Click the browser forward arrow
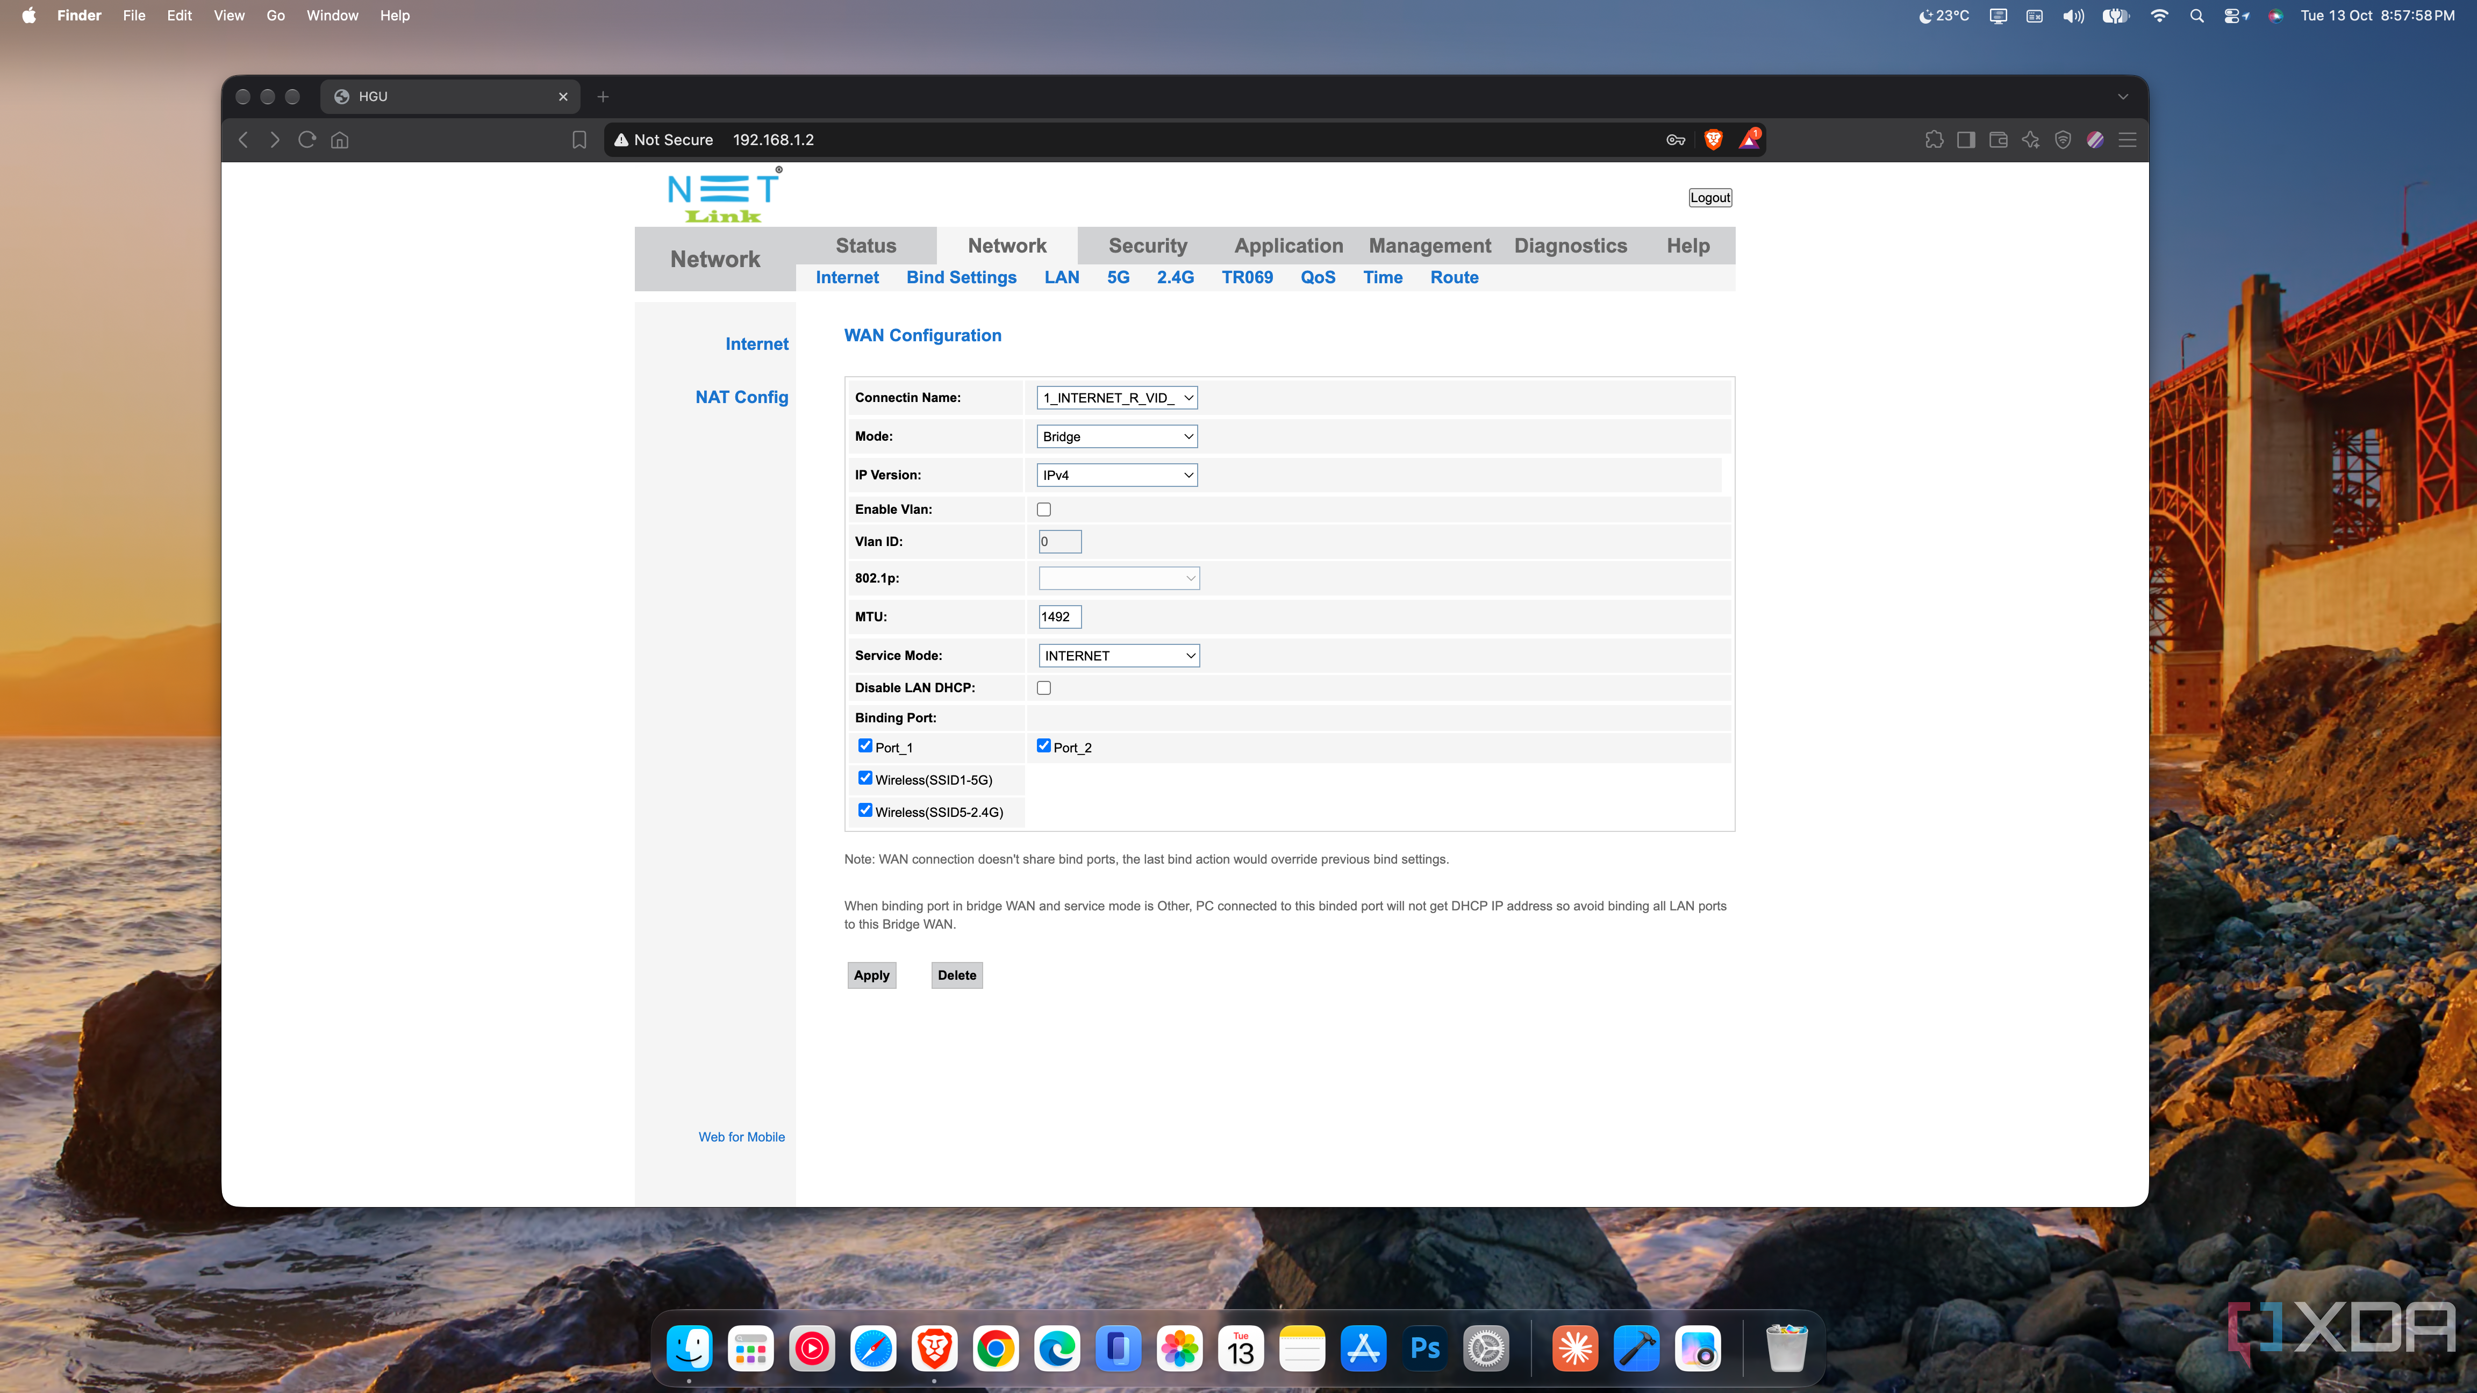This screenshot has height=1393, width=2477. (275, 140)
